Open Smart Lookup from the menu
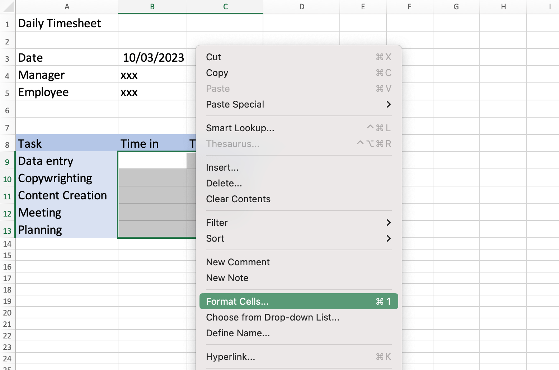559x370 pixels. [x=240, y=128]
